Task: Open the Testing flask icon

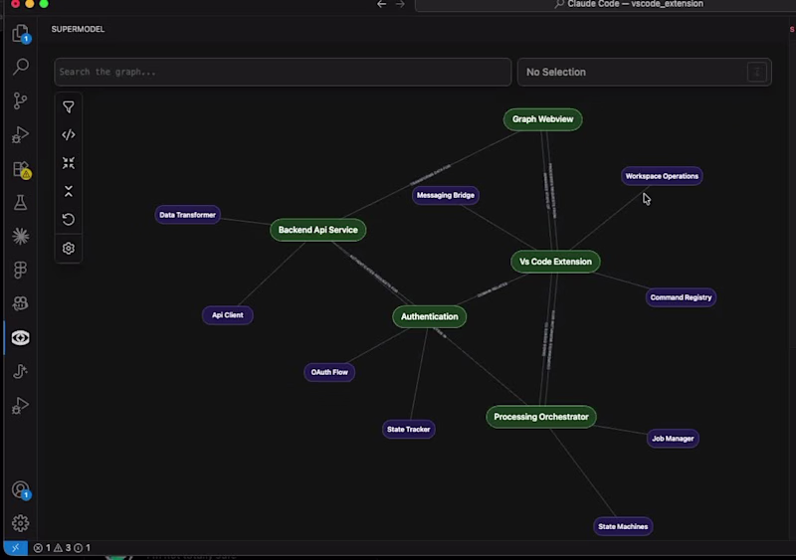Action: click(x=20, y=203)
